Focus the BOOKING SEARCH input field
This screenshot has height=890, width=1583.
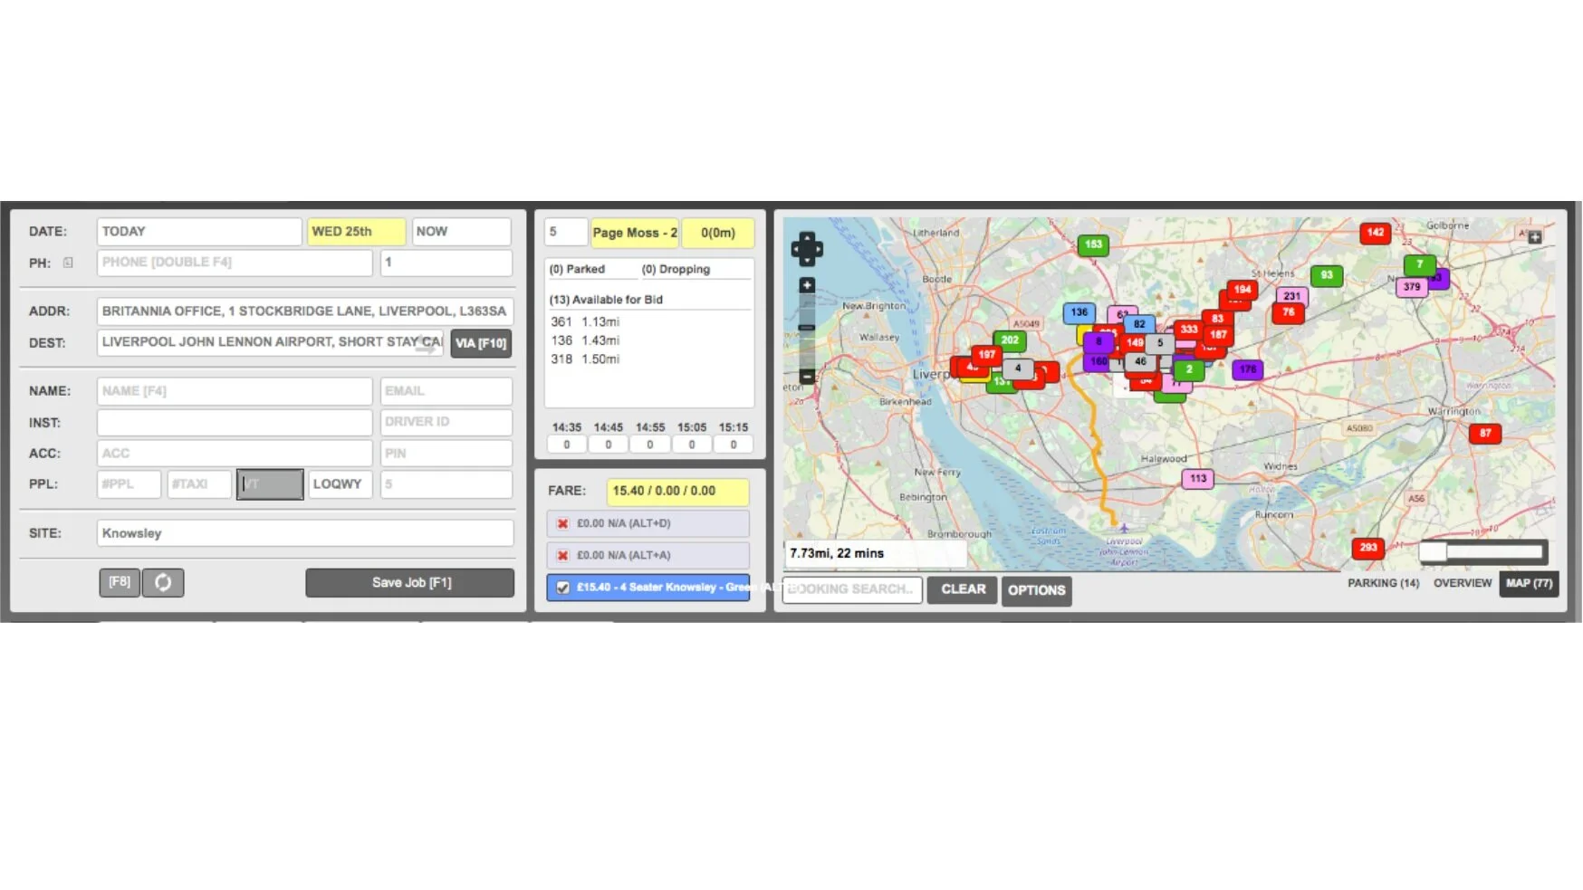pyautogui.click(x=852, y=589)
